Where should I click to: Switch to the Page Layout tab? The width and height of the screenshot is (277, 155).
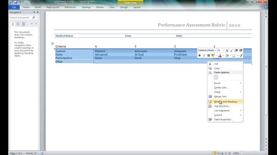coord(53,7)
